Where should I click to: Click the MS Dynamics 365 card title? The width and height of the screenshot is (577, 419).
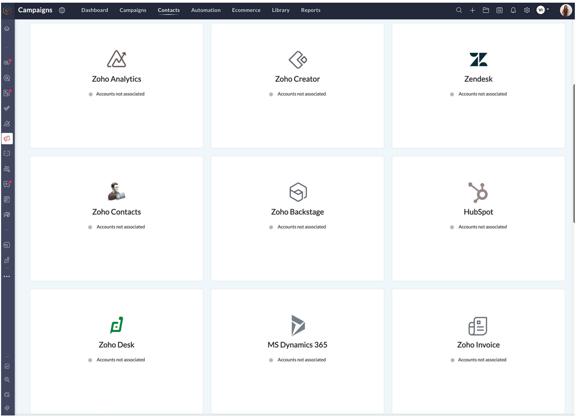coord(297,345)
